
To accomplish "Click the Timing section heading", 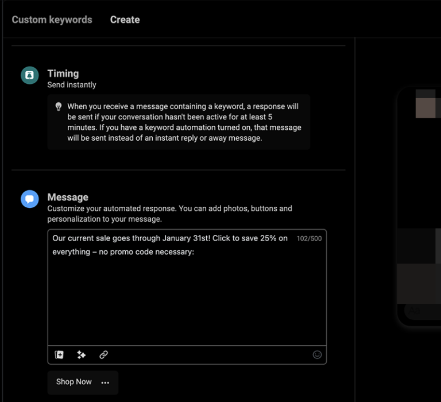I will point(63,74).
